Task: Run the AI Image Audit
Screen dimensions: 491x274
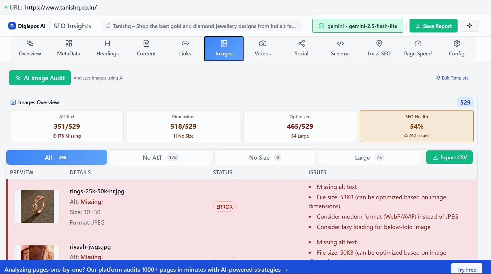Action: point(39,78)
